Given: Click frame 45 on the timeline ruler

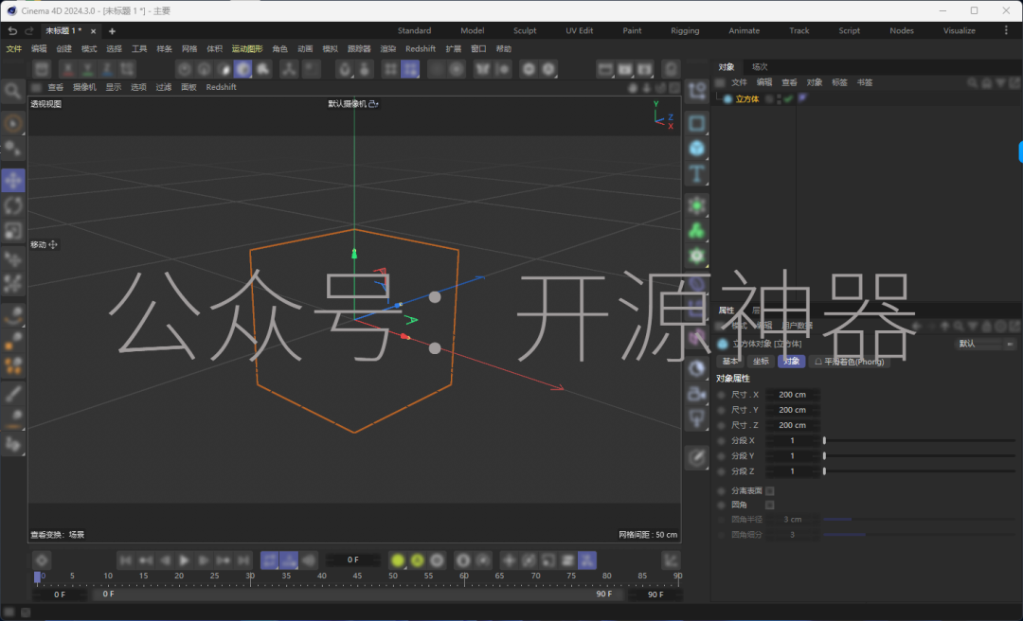Looking at the screenshot, I should click(357, 576).
